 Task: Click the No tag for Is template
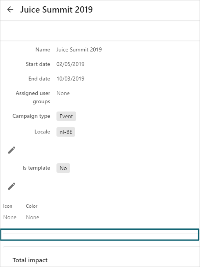(x=63, y=168)
